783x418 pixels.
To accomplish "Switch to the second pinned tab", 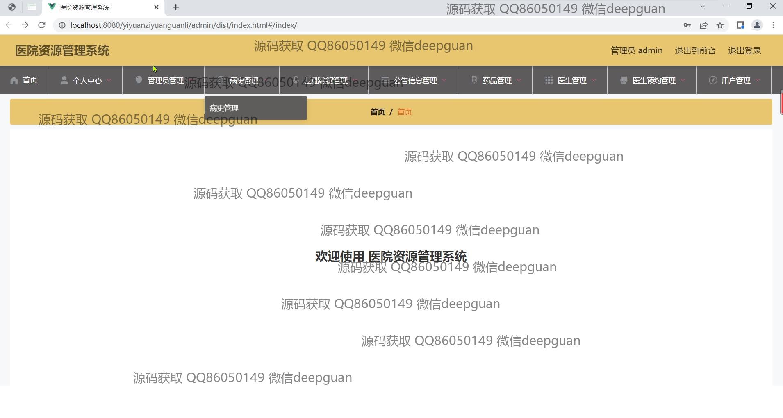I will pyautogui.click(x=32, y=7).
